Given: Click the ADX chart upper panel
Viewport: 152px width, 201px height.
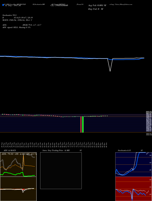Looking at the screenshot, I should tap(18, 164).
